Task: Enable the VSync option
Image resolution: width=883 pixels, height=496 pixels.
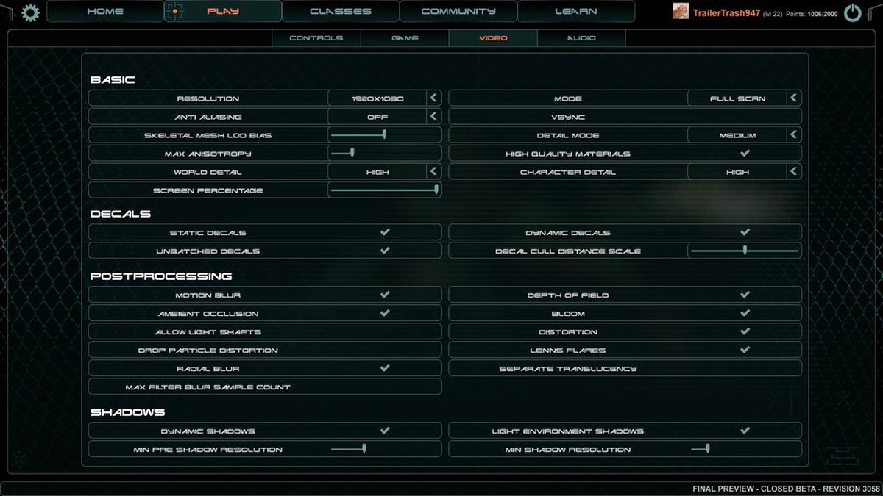Action: click(625, 116)
